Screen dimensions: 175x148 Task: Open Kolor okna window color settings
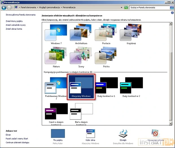(90, 137)
